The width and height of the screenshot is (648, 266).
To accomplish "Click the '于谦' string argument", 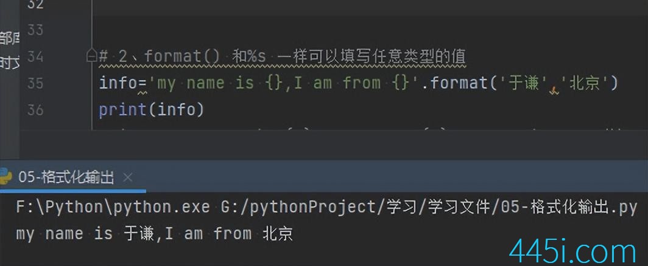I will (x=523, y=84).
